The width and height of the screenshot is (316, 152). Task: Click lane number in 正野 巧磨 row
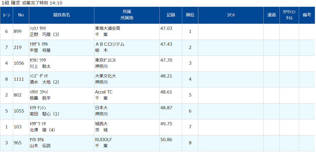[x=7, y=31]
